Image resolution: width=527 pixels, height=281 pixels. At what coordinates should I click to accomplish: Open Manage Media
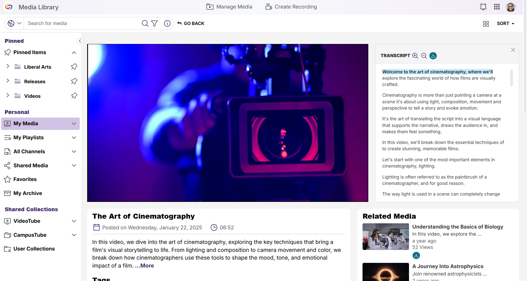pyautogui.click(x=229, y=7)
